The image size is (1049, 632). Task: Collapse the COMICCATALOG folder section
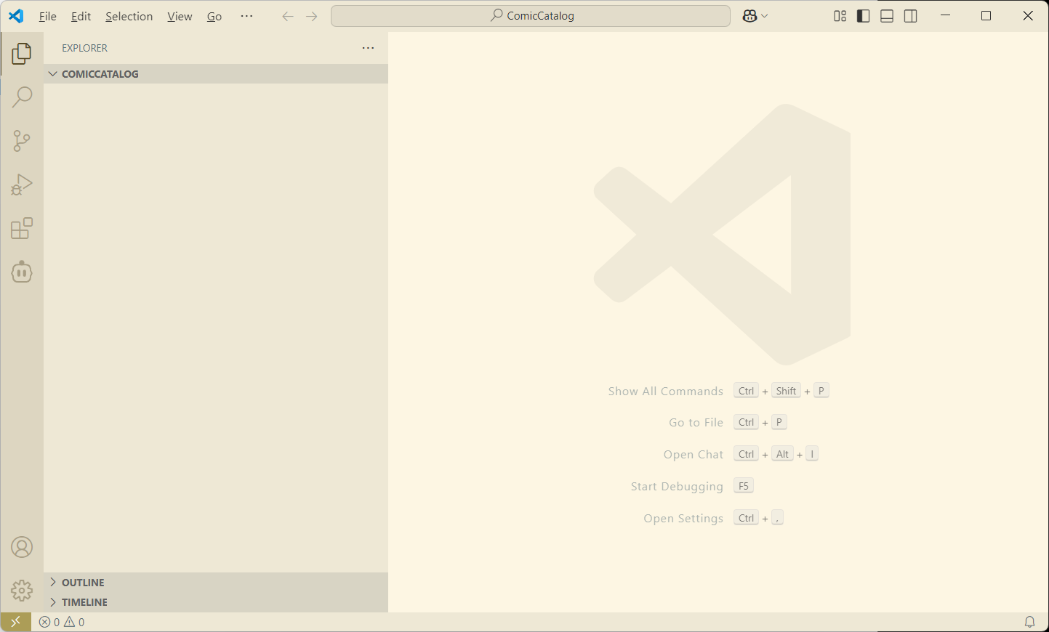[x=100, y=74]
